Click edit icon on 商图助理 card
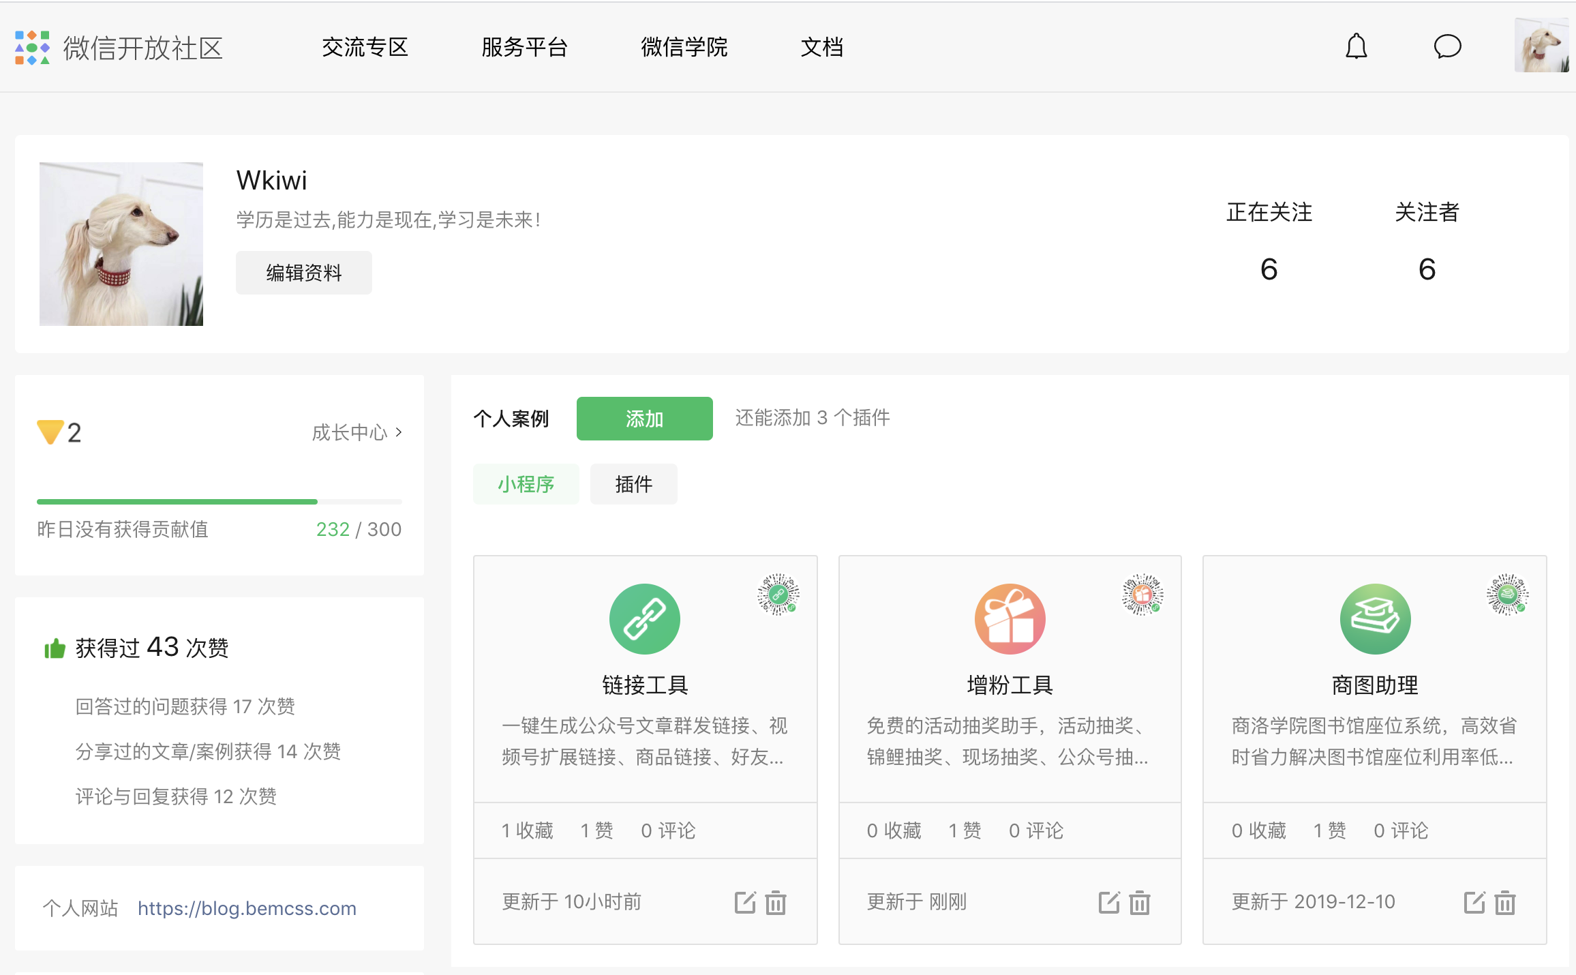This screenshot has height=975, width=1576. pyautogui.click(x=1474, y=902)
